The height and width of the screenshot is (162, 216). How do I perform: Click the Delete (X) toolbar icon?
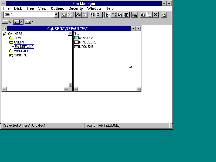(156, 15)
